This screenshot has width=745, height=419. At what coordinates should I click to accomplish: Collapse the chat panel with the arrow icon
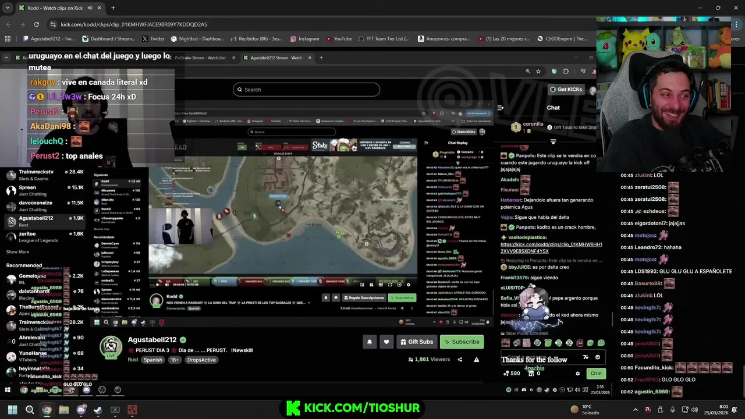(500, 108)
